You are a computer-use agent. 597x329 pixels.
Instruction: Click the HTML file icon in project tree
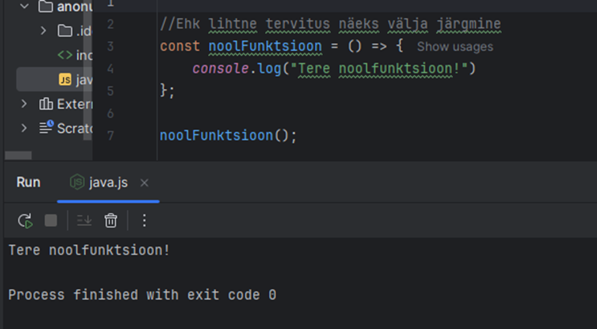tap(65, 55)
